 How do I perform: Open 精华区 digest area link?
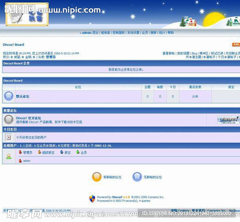(204, 53)
